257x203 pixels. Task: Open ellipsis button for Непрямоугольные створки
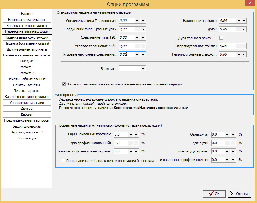238,55
